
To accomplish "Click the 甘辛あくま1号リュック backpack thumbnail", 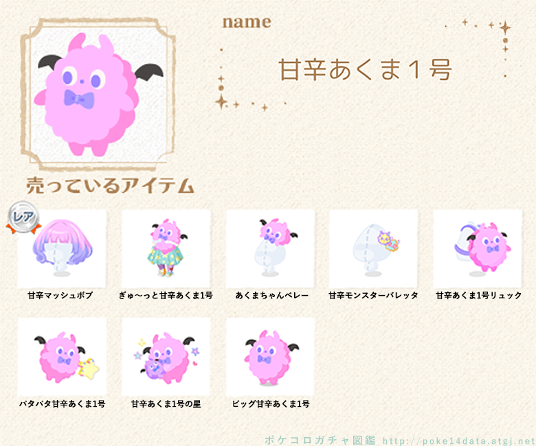I will point(478,249).
